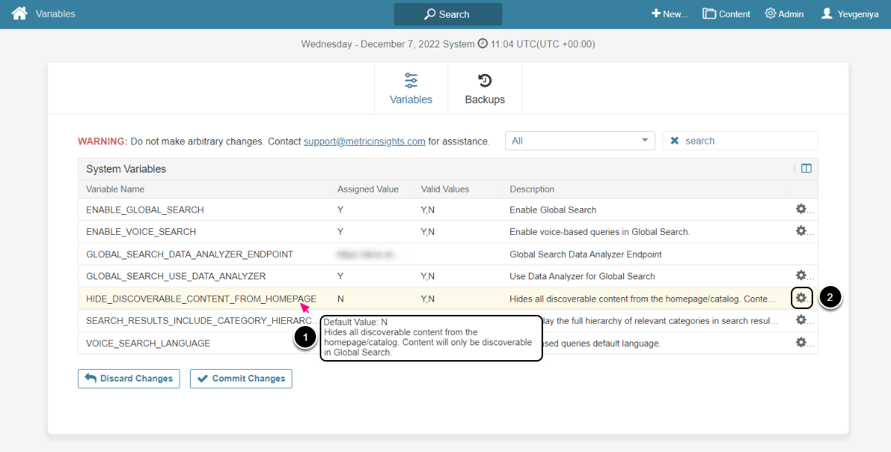Open the Search bar at top
The width and height of the screenshot is (891, 452).
pyautogui.click(x=447, y=14)
